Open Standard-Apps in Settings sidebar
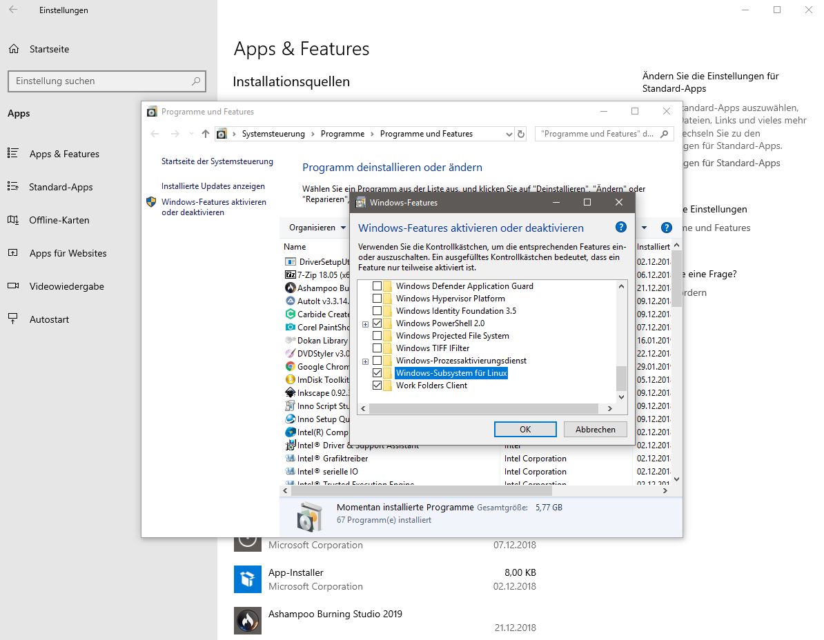 click(x=61, y=187)
